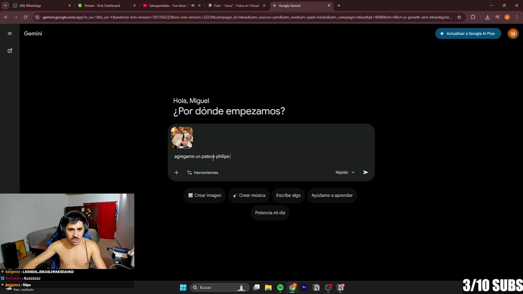Viewport: 523px width, 294px height.
Task: Click Actualizar a Google AI Plus button
Action: click(468, 33)
